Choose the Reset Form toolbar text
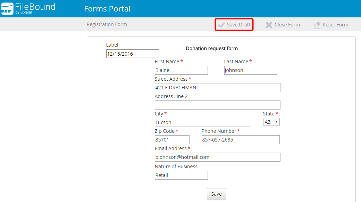The width and height of the screenshot is (361, 202). point(335,25)
